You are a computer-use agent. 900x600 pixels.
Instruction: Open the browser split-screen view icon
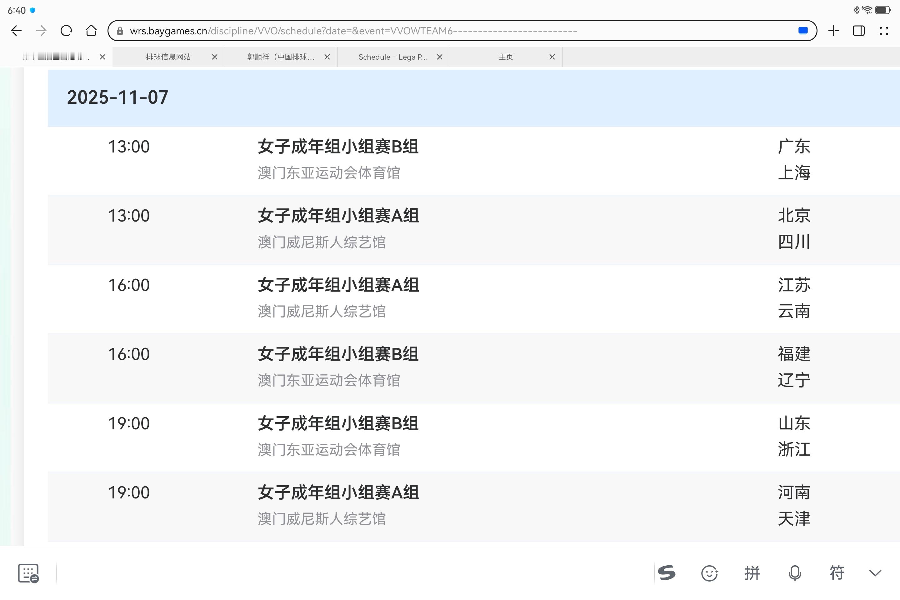click(858, 31)
